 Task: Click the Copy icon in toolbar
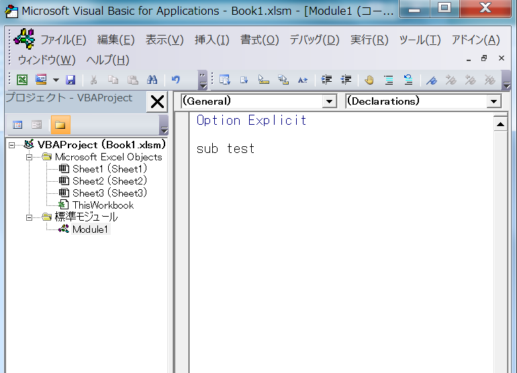tap(113, 80)
